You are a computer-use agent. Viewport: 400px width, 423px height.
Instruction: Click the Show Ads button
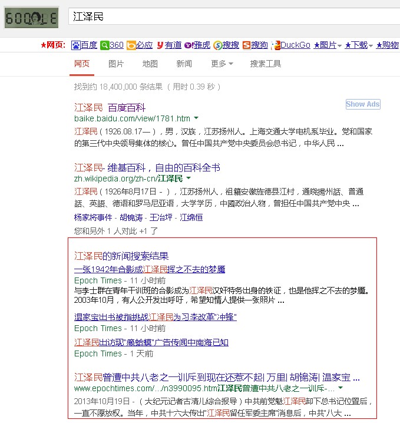click(363, 104)
